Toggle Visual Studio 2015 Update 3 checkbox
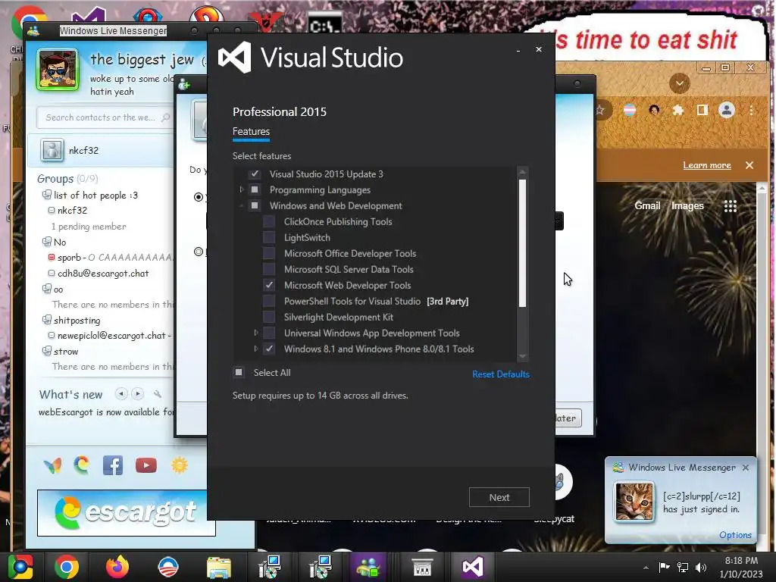 [255, 174]
